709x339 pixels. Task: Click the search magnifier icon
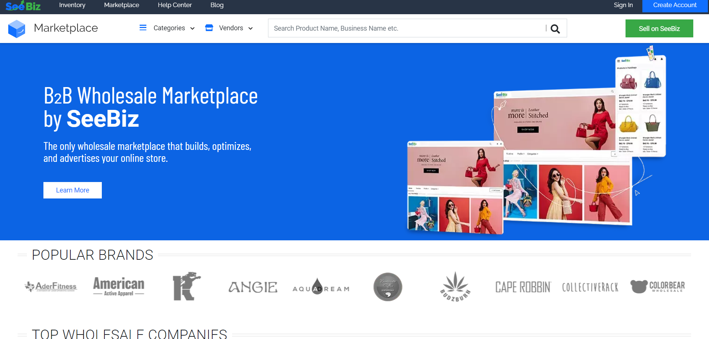(555, 29)
